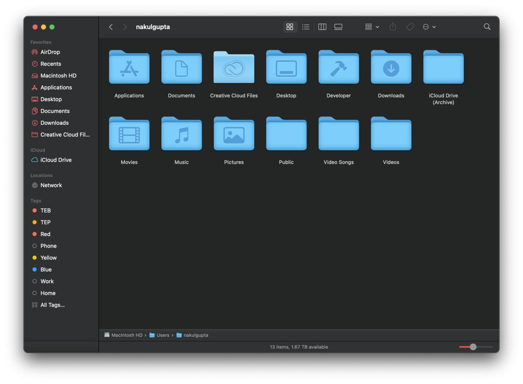Click the Edit Tags toolbar icon

pyautogui.click(x=410, y=27)
